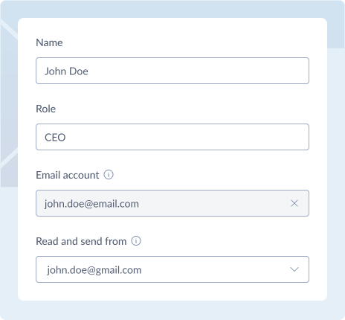Click the info icon beside Email account
345x320 pixels.
(109, 175)
